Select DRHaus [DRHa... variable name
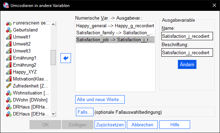220x133 pixels. click(31, 107)
